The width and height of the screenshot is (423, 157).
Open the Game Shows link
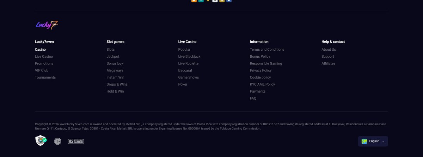pyautogui.click(x=189, y=77)
